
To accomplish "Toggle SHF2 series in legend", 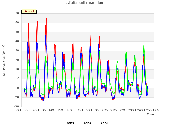I will pos(85,123).
